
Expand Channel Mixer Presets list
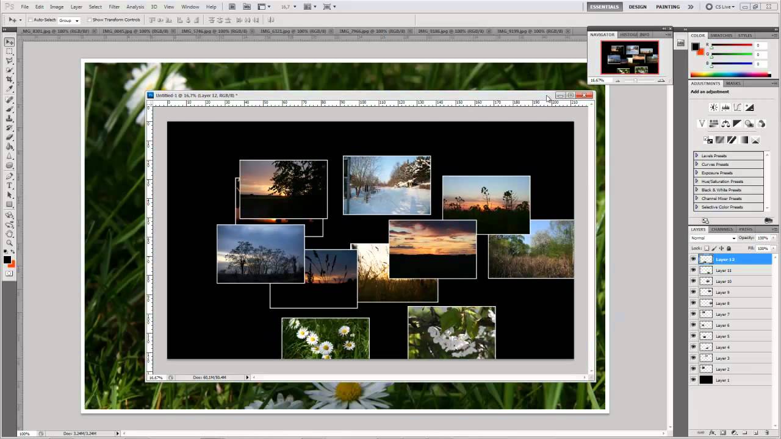(697, 198)
